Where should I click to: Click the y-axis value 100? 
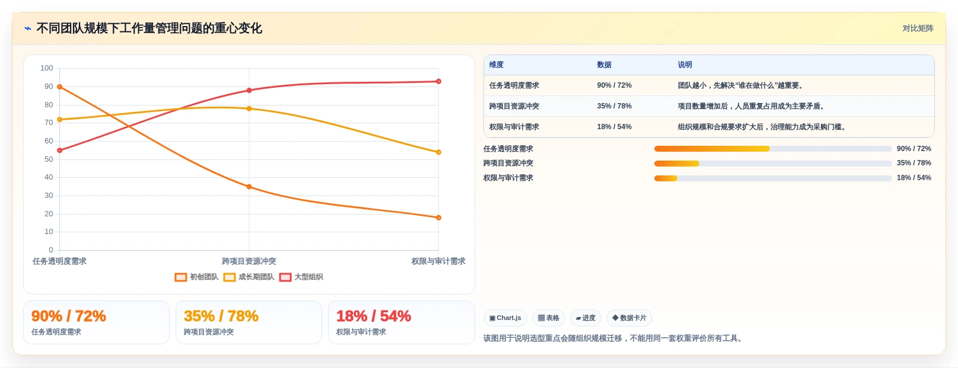pyautogui.click(x=47, y=69)
